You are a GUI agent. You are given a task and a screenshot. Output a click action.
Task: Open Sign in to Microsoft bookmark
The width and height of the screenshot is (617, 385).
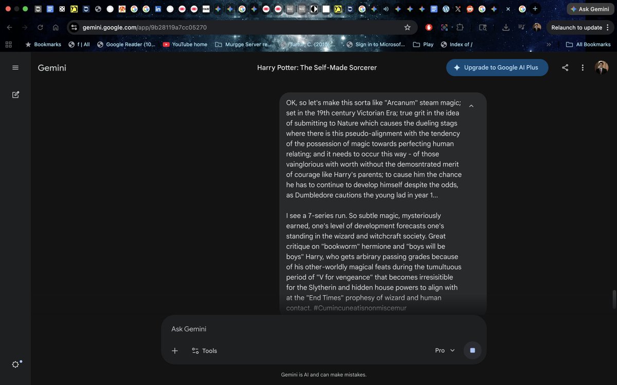coord(376,44)
